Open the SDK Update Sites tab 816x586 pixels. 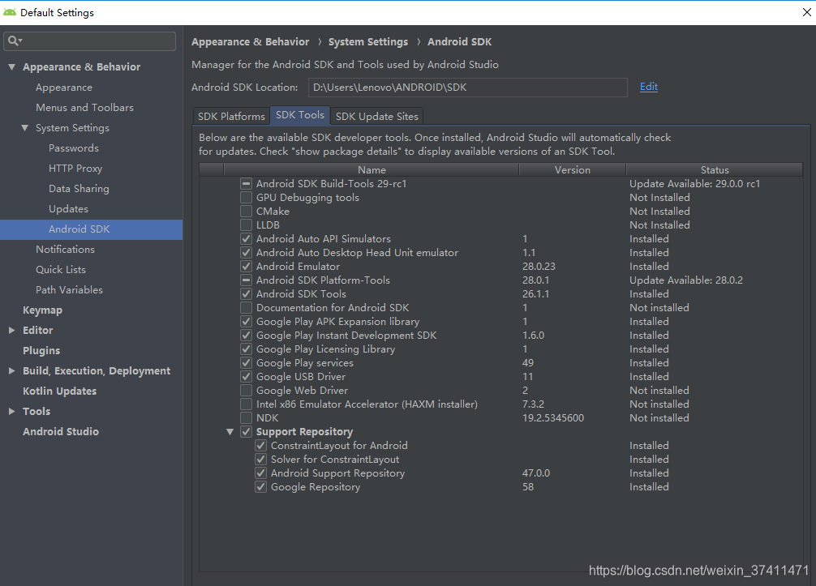coord(377,117)
